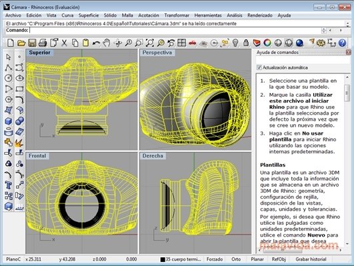Uncheck Actualización automática checkbox

[x=259, y=67]
